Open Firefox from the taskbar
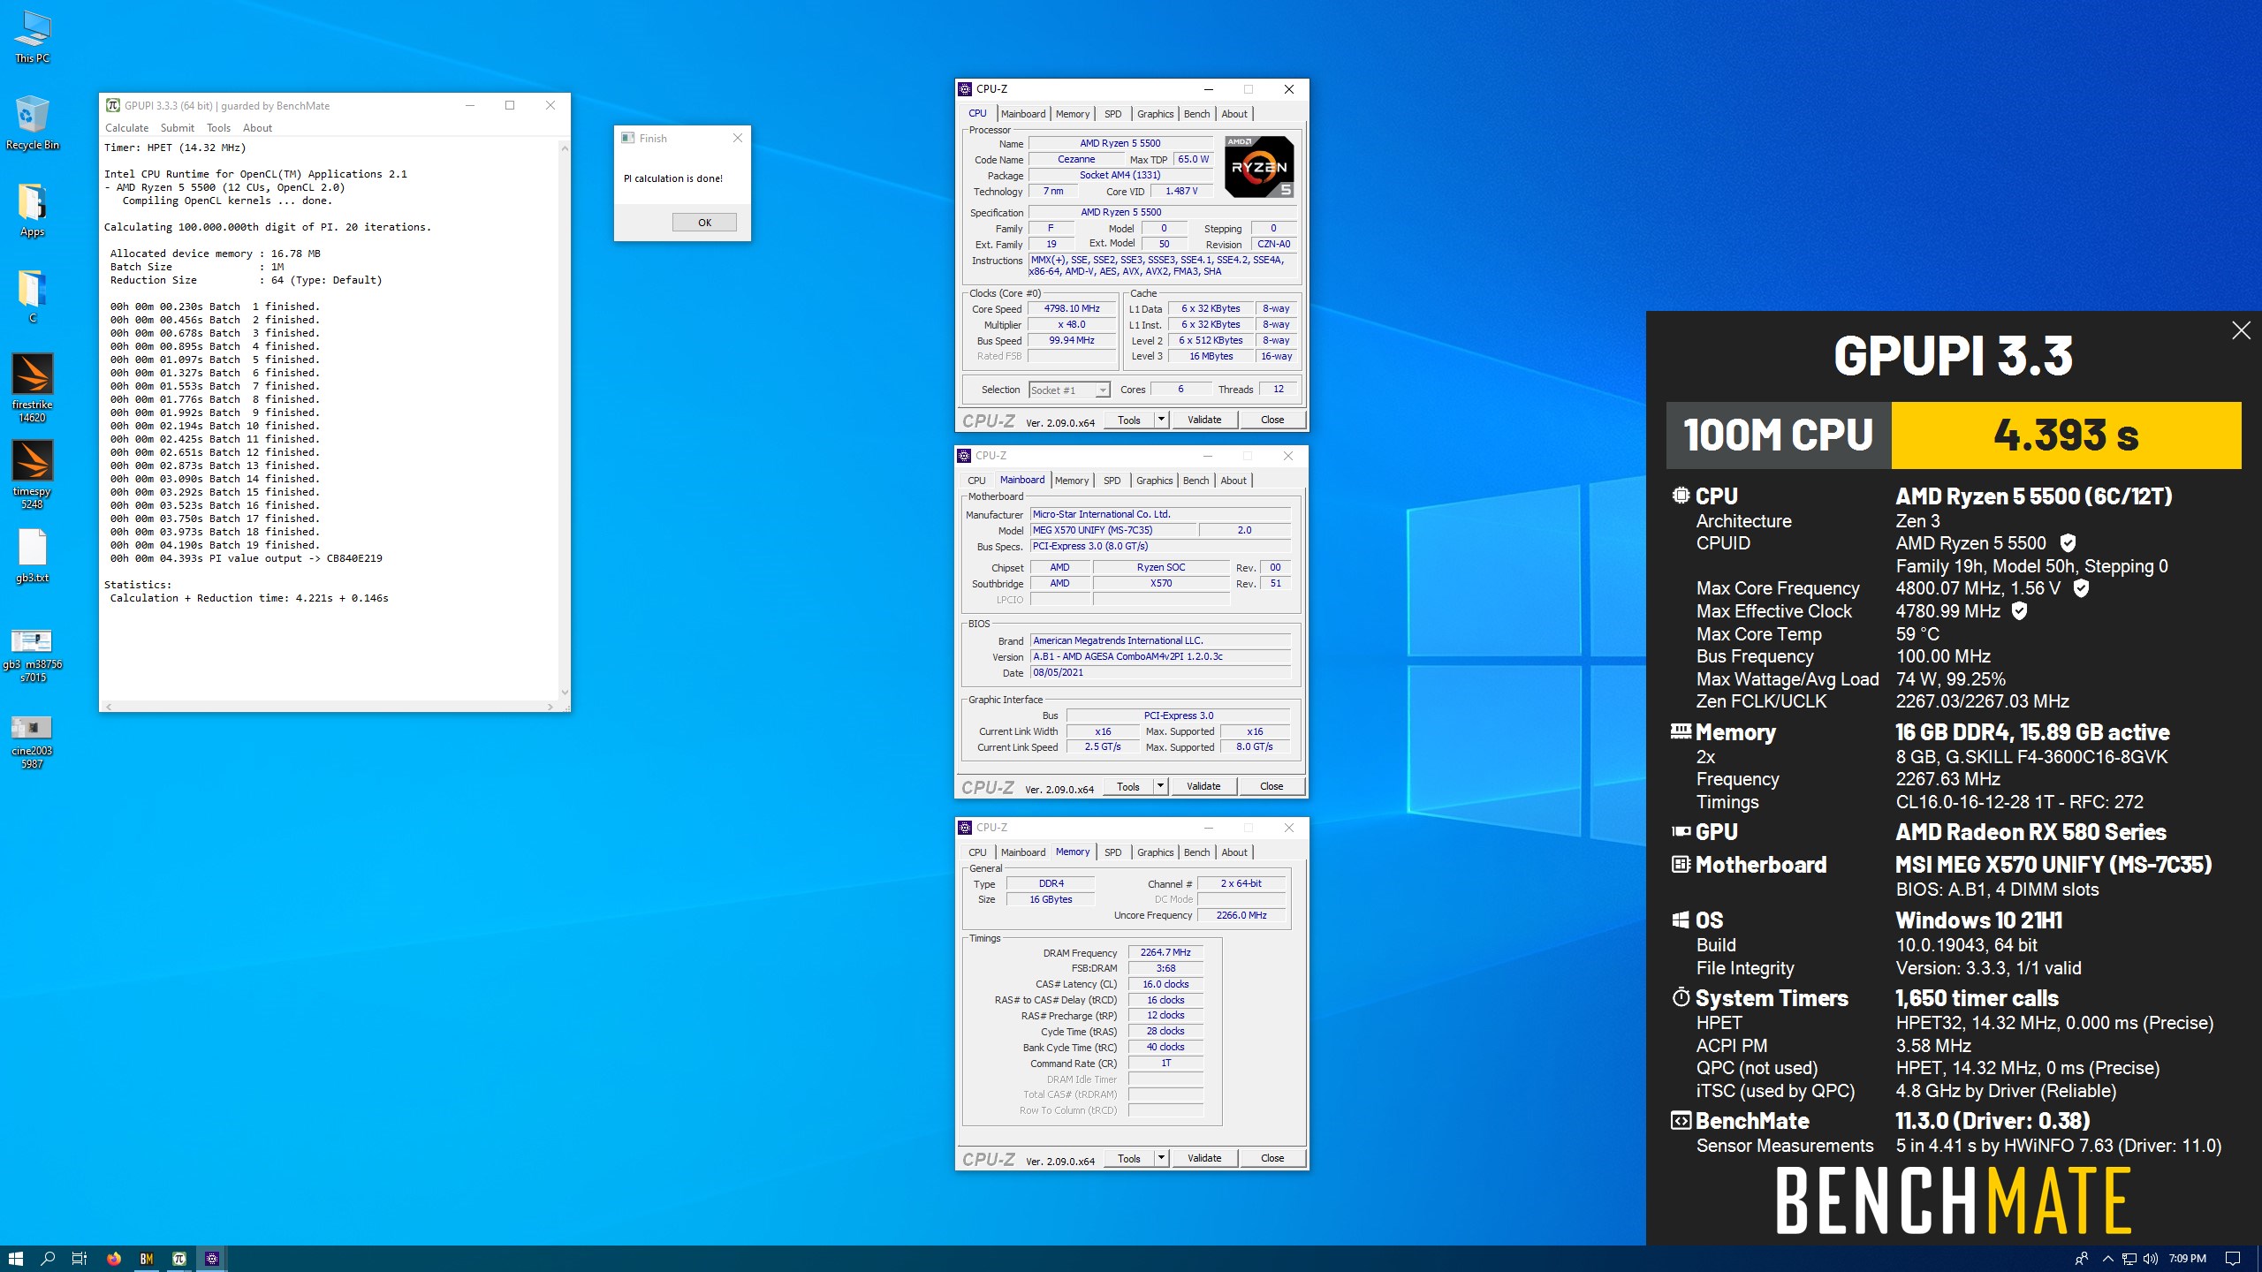 click(x=114, y=1259)
